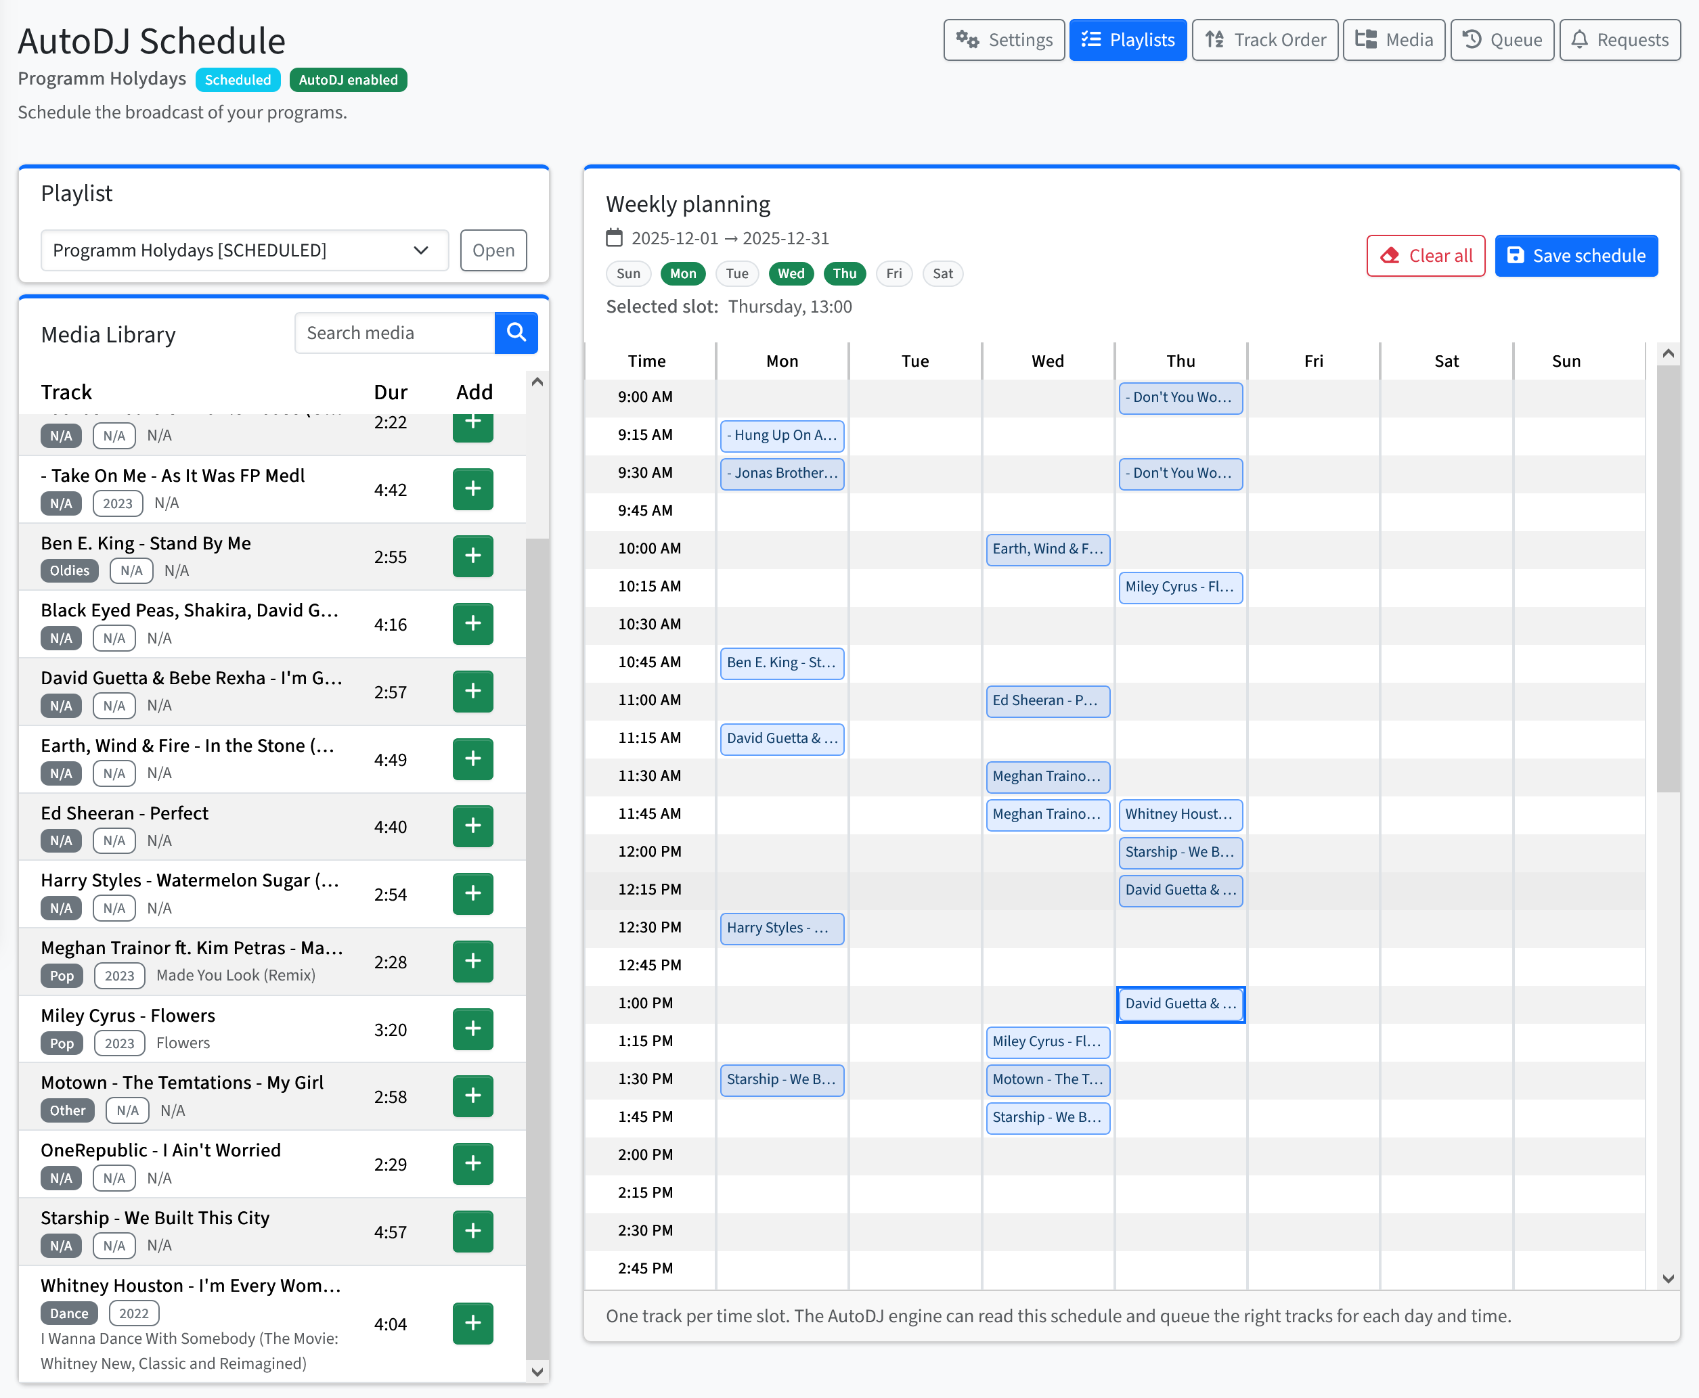Add Ed Sheeran - Perfect to slot
Viewport: 1699px width, 1398px height.
click(x=472, y=826)
